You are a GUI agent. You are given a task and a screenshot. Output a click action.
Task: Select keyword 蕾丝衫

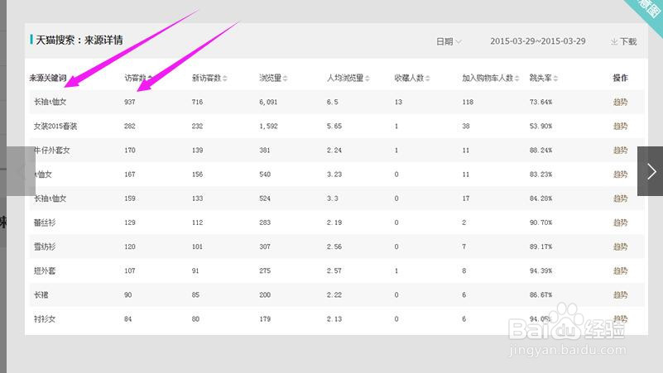pyautogui.click(x=45, y=222)
